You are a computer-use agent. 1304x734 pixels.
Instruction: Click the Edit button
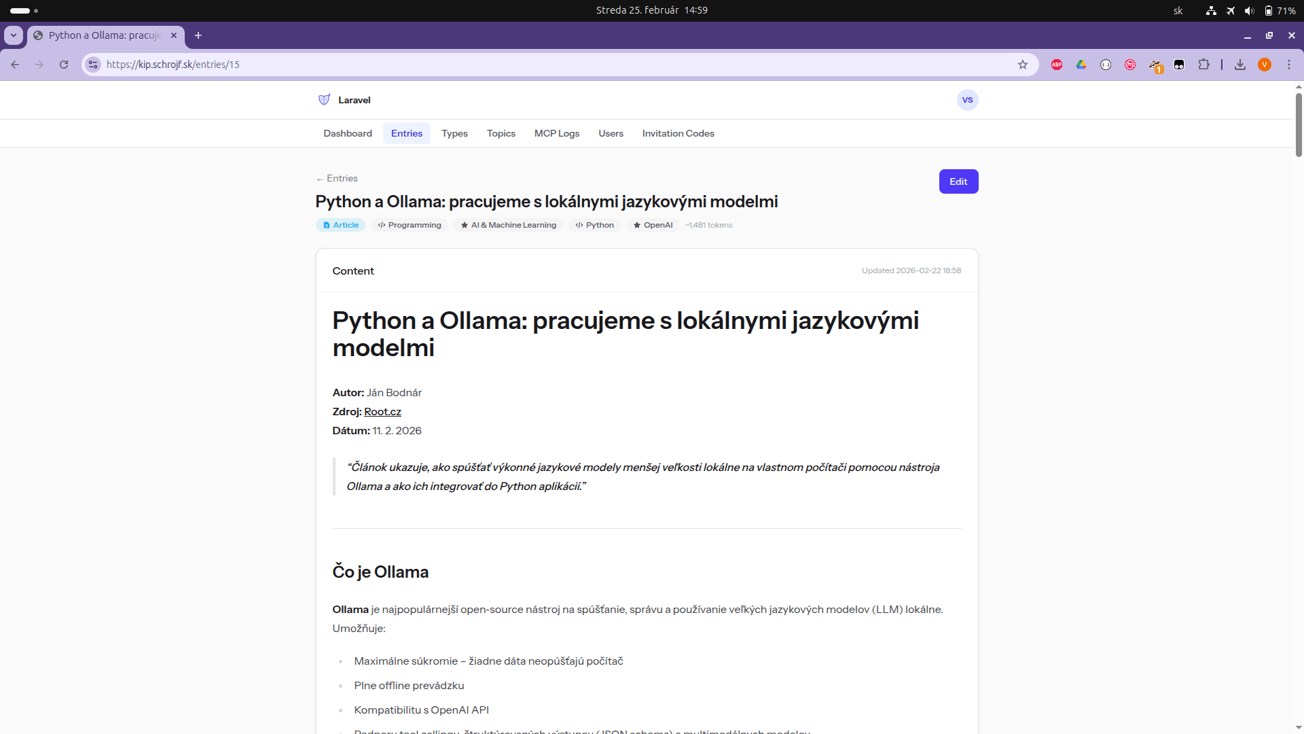[958, 181]
